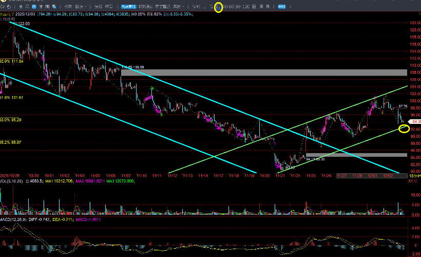This screenshot has width=421, height=257.
Task: Open the 其他 indicators dropdown
Action: (x=179, y=7)
